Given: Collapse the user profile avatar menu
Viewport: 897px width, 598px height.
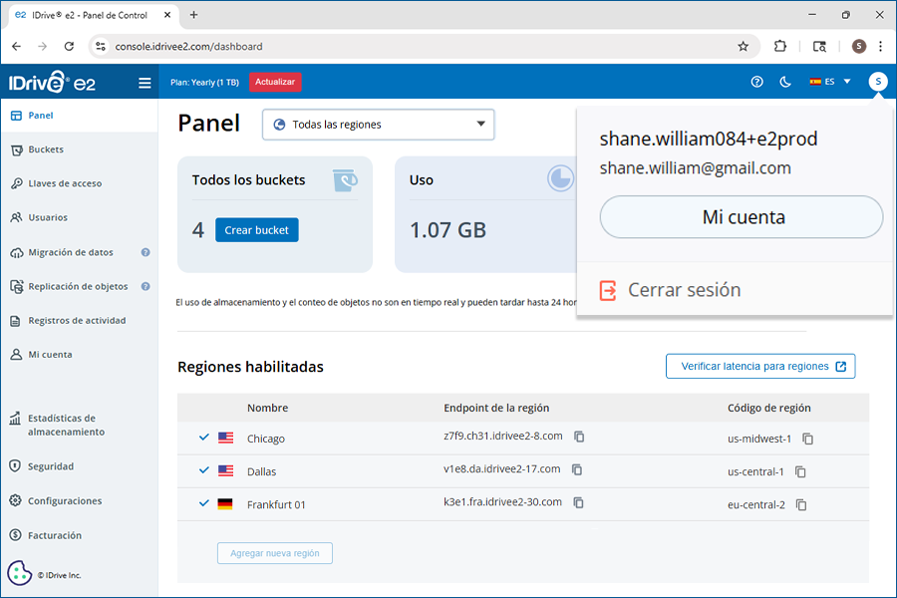Looking at the screenshot, I should (x=877, y=82).
